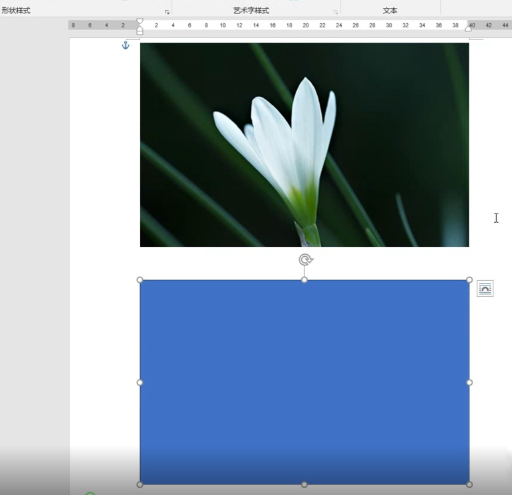Click the left-middle resize handle of rectangle
The image size is (512, 495).
(140, 382)
